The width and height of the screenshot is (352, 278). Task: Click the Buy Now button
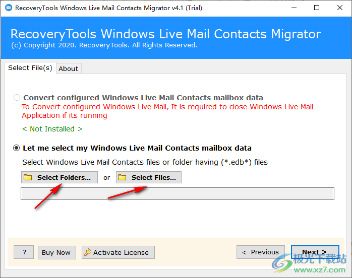57,252
